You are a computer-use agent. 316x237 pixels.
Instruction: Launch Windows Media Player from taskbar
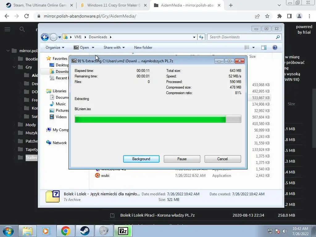click(x=46, y=231)
